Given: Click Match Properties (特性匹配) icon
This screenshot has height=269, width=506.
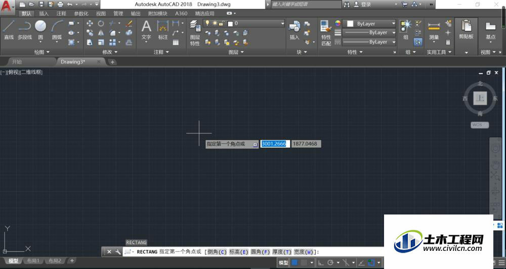Looking at the screenshot, I should 326,33.
